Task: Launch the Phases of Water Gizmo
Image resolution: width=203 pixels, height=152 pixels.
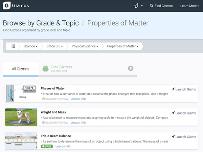Action: (184, 89)
